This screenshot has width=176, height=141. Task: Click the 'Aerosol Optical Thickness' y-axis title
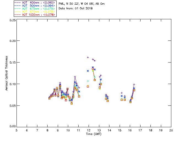tap(7, 73)
